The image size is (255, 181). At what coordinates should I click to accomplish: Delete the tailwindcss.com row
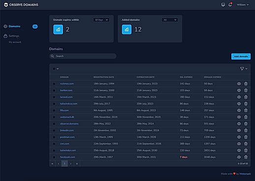246,104
